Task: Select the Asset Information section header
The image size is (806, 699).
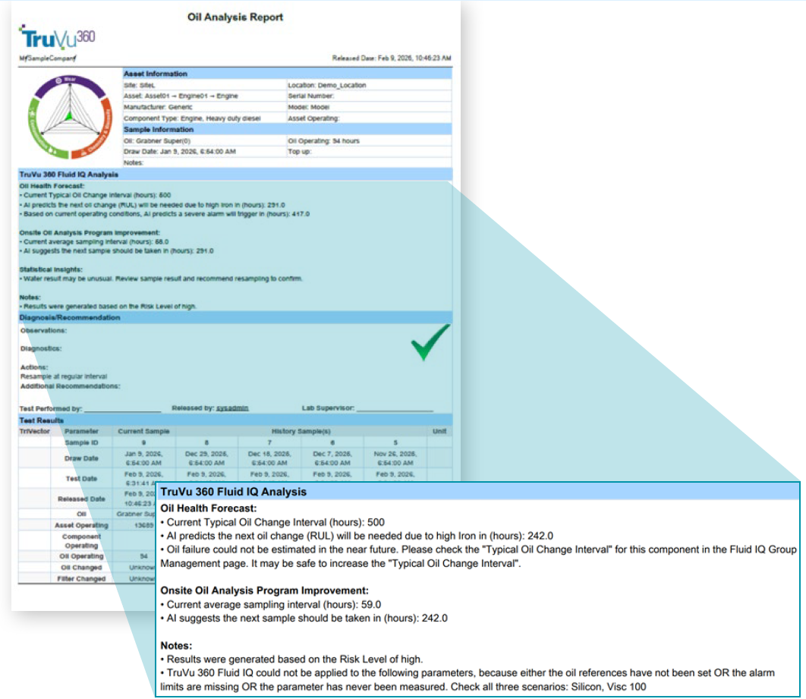Action: 156,74
